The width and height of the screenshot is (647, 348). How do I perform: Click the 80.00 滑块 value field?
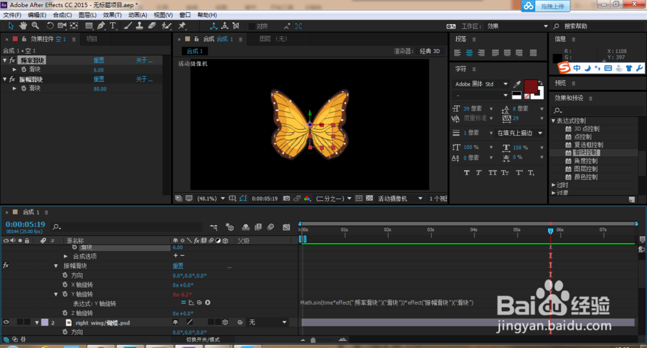click(100, 88)
